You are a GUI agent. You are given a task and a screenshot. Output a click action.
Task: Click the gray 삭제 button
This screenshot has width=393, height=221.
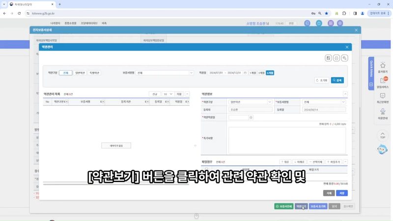tap(329, 193)
